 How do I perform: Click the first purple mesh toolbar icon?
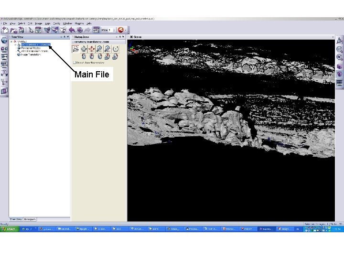tap(47, 30)
